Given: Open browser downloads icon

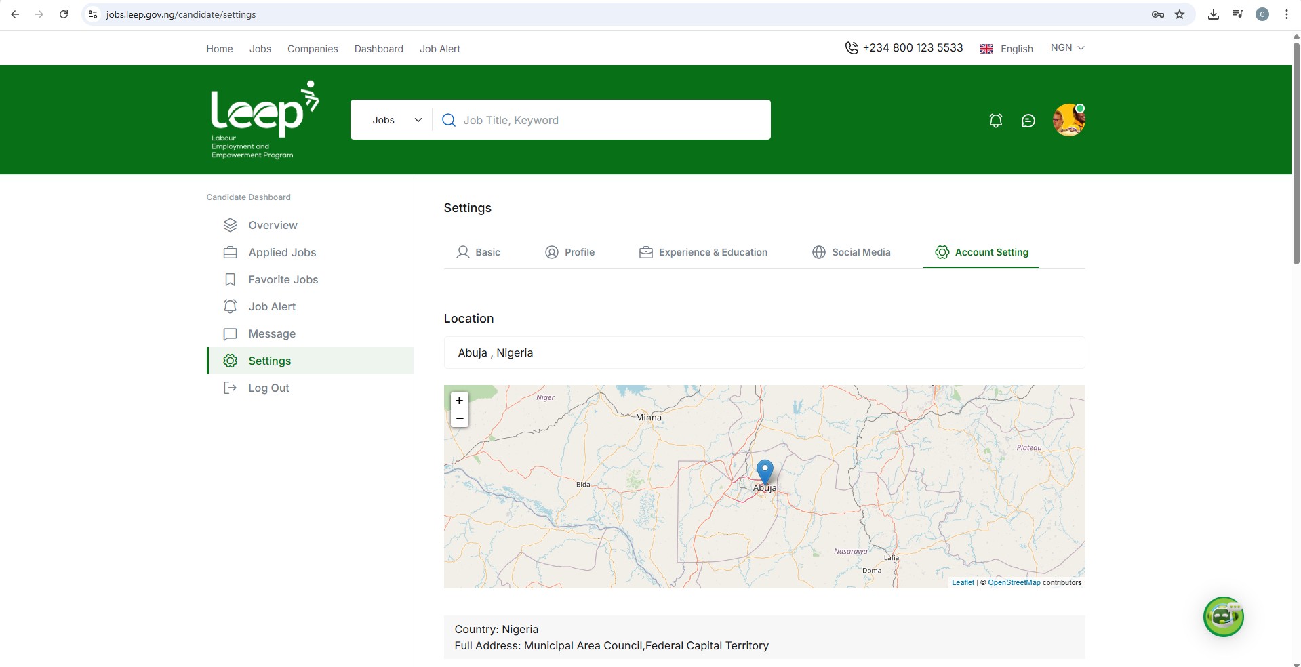Looking at the screenshot, I should [x=1213, y=14].
